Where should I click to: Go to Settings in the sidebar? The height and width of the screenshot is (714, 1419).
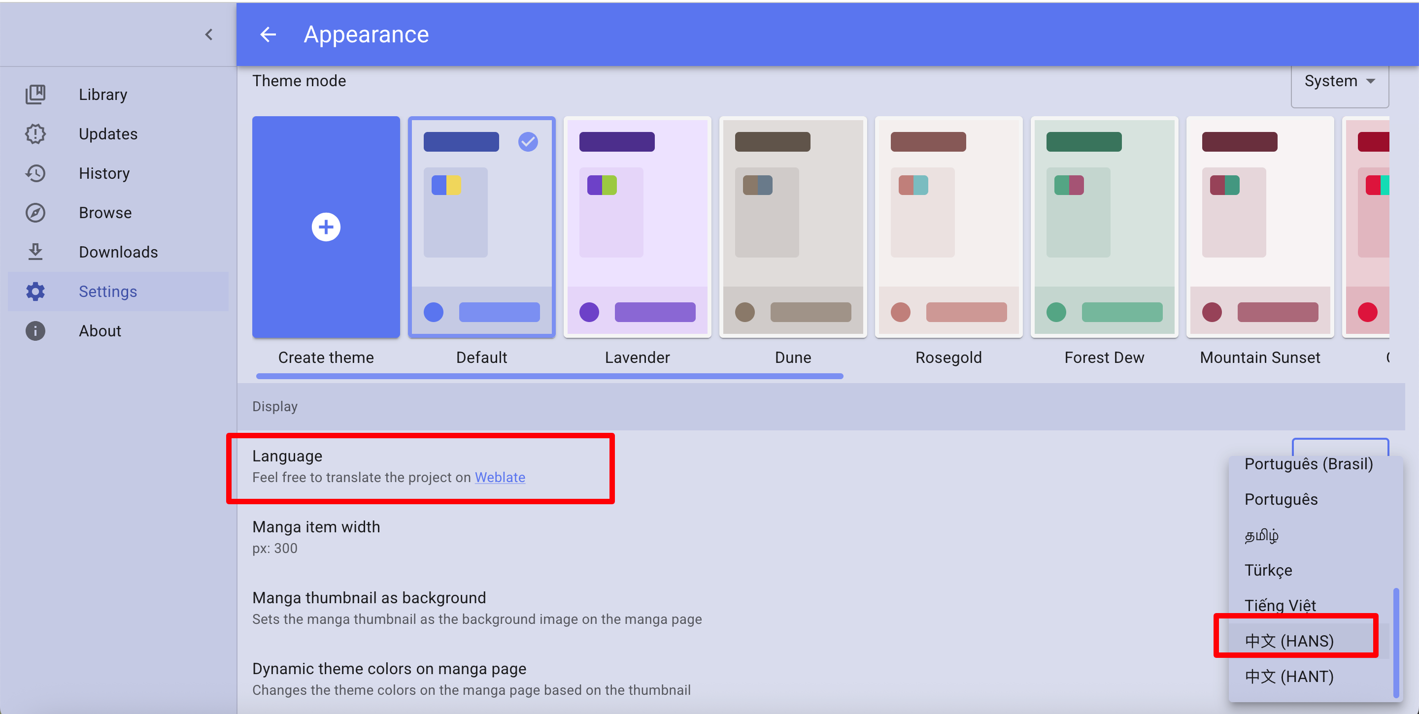108,291
